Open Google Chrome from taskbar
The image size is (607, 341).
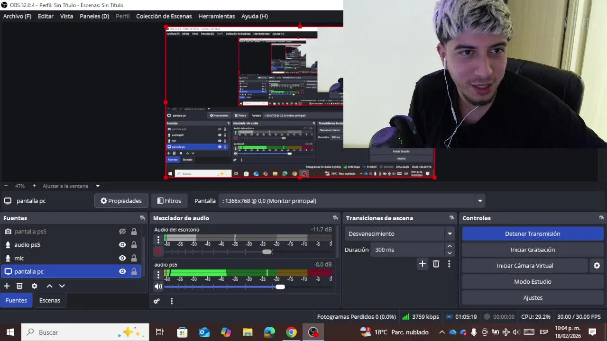tap(291, 332)
